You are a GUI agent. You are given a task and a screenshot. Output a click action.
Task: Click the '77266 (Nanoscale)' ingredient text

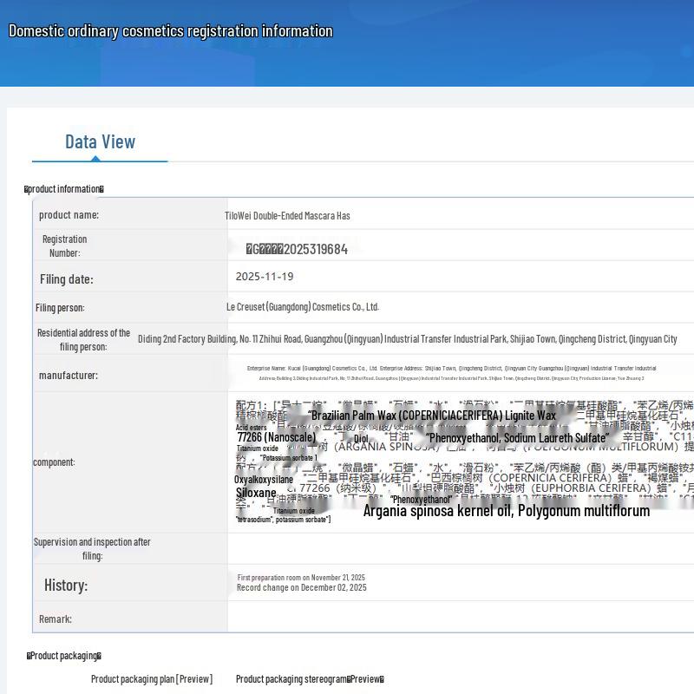(x=277, y=437)
